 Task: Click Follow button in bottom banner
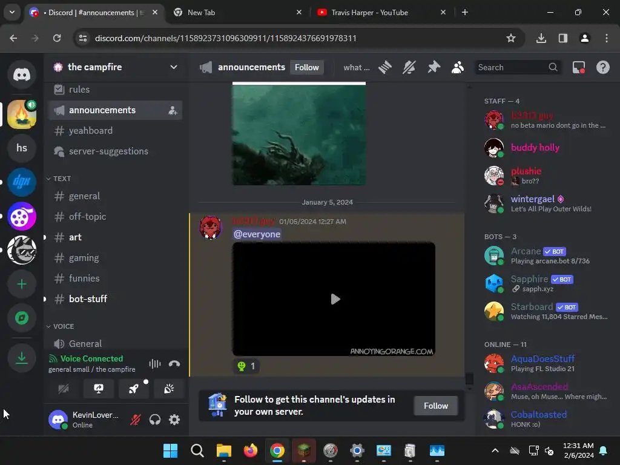click(x=436, y=406)
